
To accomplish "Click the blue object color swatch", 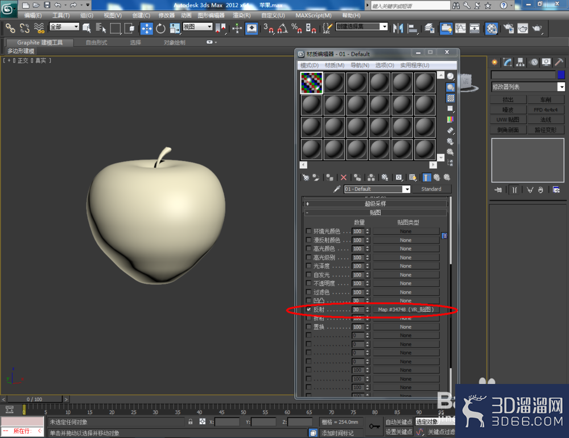I will pyautogui.click(x=561, y=75).
